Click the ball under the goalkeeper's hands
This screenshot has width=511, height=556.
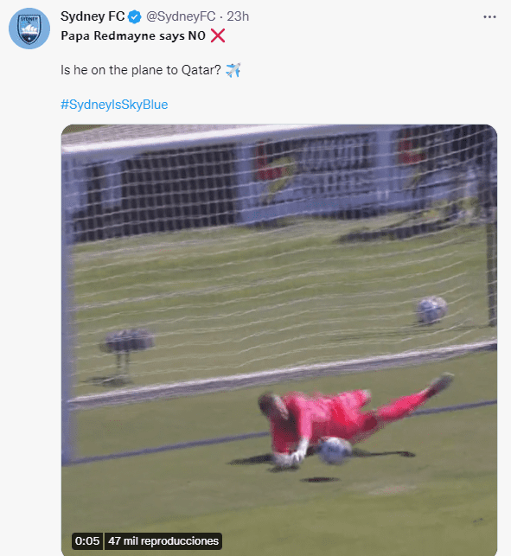click(334, 451)
